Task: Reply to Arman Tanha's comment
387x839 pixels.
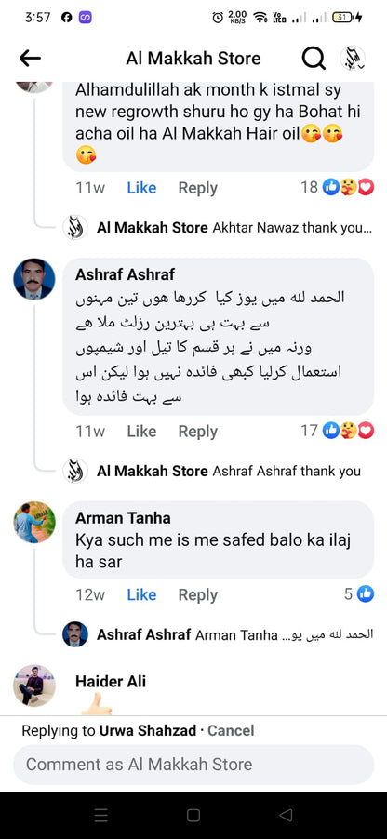Action: pos(198,594)
